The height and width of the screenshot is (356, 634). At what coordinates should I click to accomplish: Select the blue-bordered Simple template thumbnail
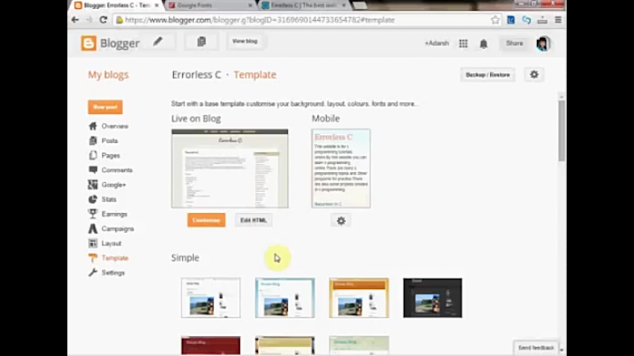284,298
